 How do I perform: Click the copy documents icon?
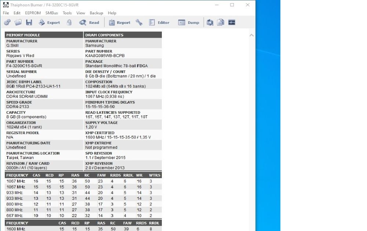[x=221, y=22]
